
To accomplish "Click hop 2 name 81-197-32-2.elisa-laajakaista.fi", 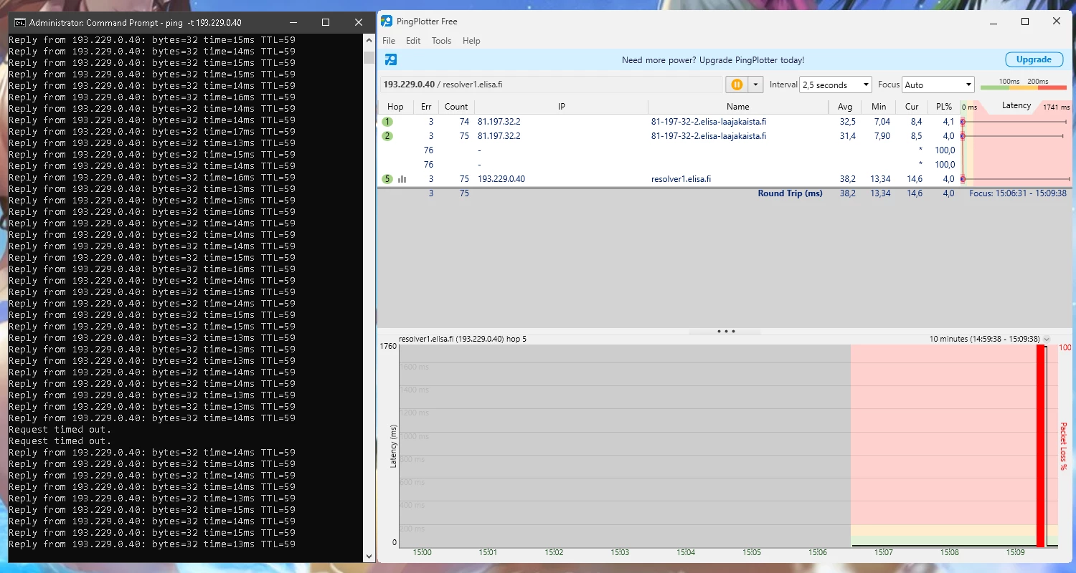I will [709, 136].
